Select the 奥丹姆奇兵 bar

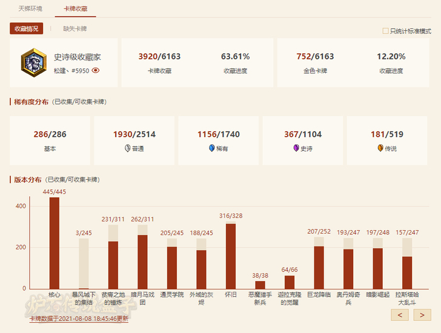[x=348, y=263]
